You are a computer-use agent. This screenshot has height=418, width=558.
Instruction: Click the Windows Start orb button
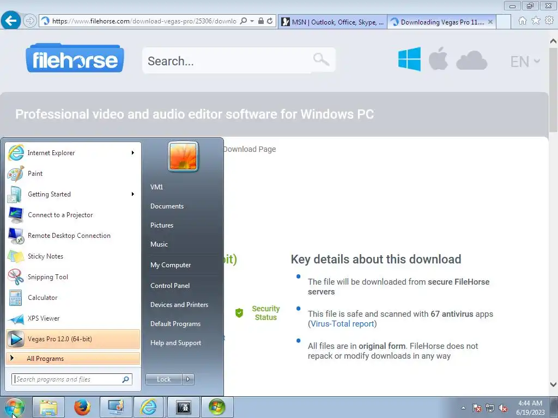15,407
